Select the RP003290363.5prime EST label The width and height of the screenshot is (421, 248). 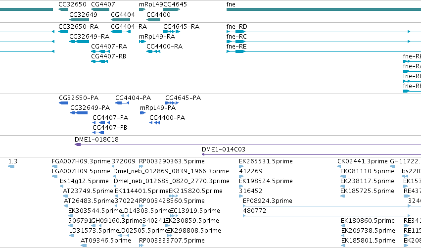[x=172, y=161]
